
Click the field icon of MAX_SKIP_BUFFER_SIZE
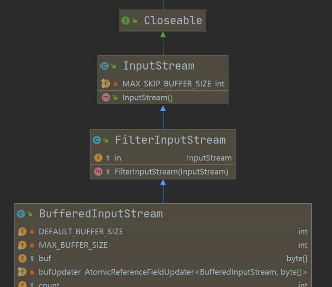(106, 83)
